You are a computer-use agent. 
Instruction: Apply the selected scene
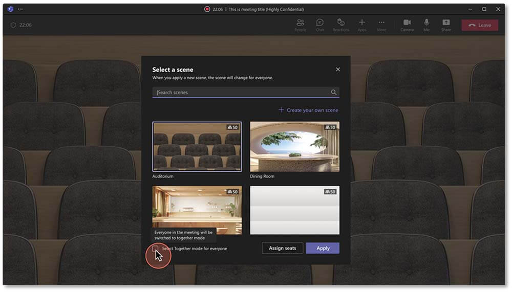coord(323,248)
